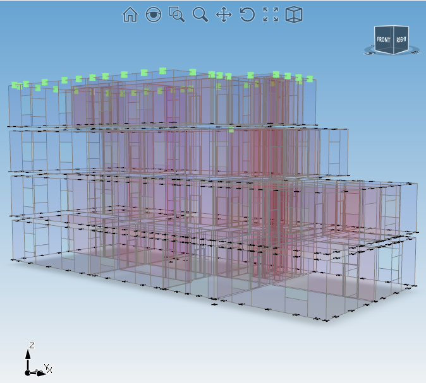Activate the rotate orbit tool
The width and height of the screenshot is (426, 383).
pos(247,15)
